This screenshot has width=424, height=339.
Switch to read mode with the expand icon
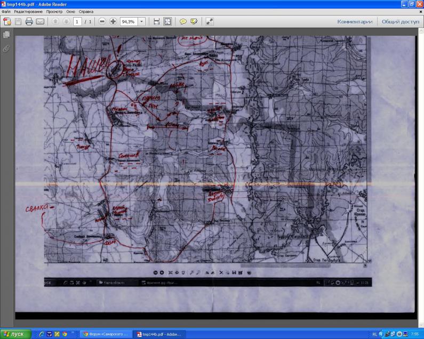[209, 21]
